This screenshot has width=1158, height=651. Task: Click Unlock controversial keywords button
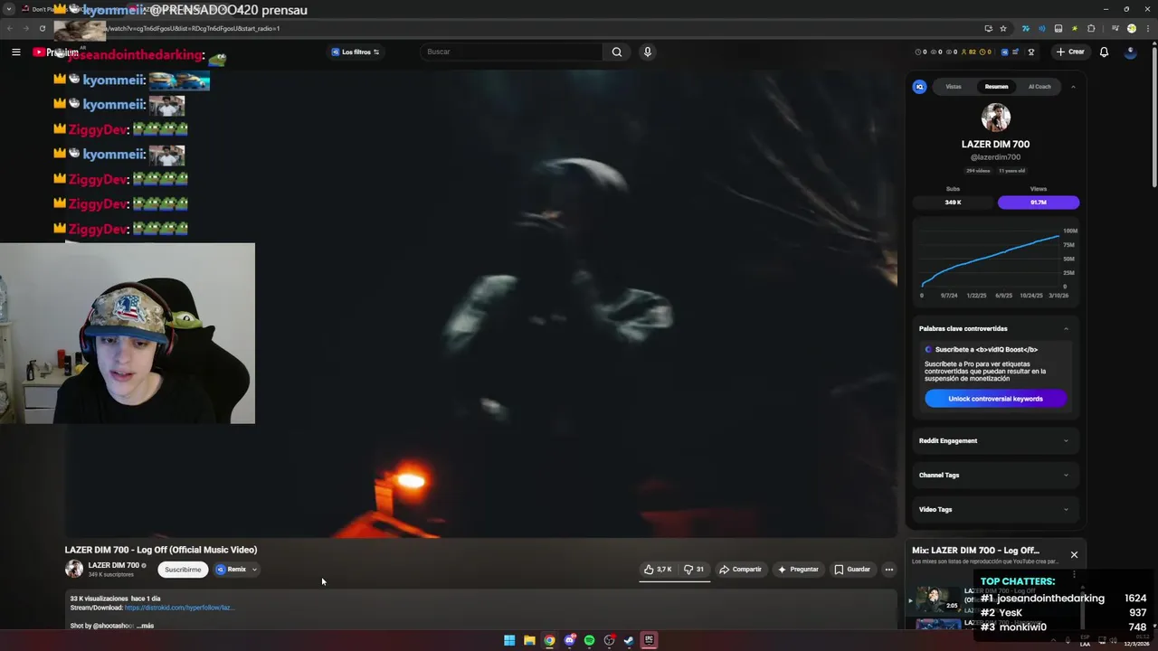tap(995, 399)
